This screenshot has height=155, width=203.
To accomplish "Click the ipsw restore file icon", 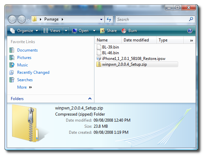I will pos(99,59).
